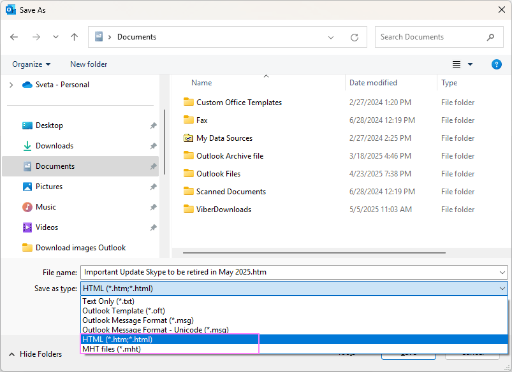Unpin Desktop using its pin icon
Image resolution: width=512 pixels, height=372 pixels.
point(153,125)
